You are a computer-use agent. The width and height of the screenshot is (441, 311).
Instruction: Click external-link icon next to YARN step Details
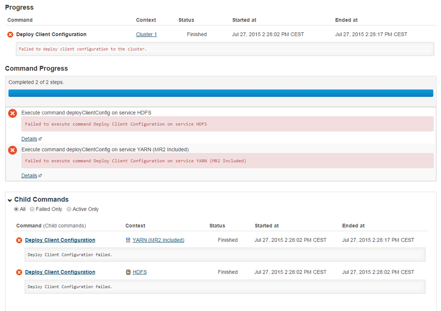pyautogui.click(x=40, y=176)
